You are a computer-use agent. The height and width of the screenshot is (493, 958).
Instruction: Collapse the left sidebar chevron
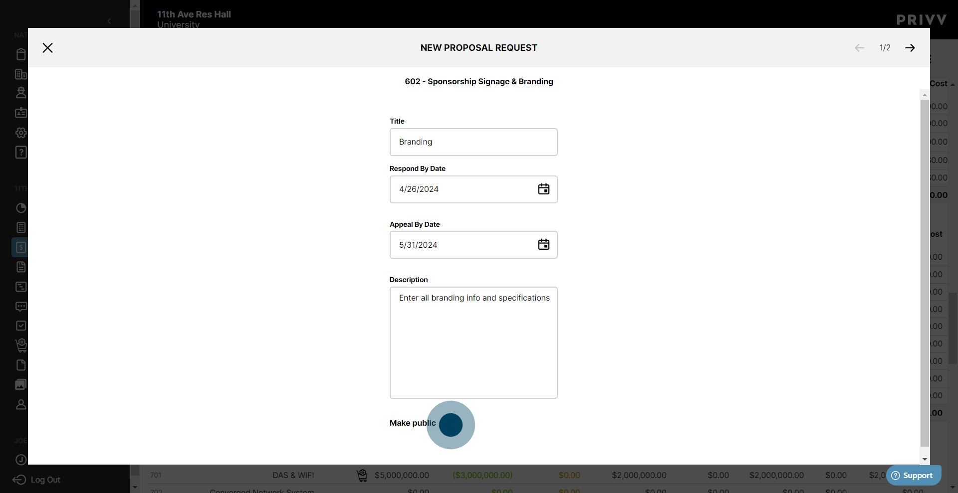click(109, 21)
